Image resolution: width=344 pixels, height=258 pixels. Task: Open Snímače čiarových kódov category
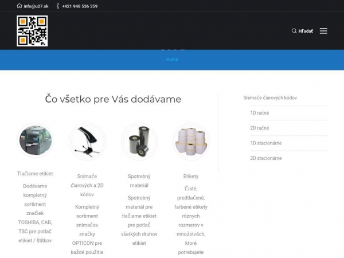270,98
